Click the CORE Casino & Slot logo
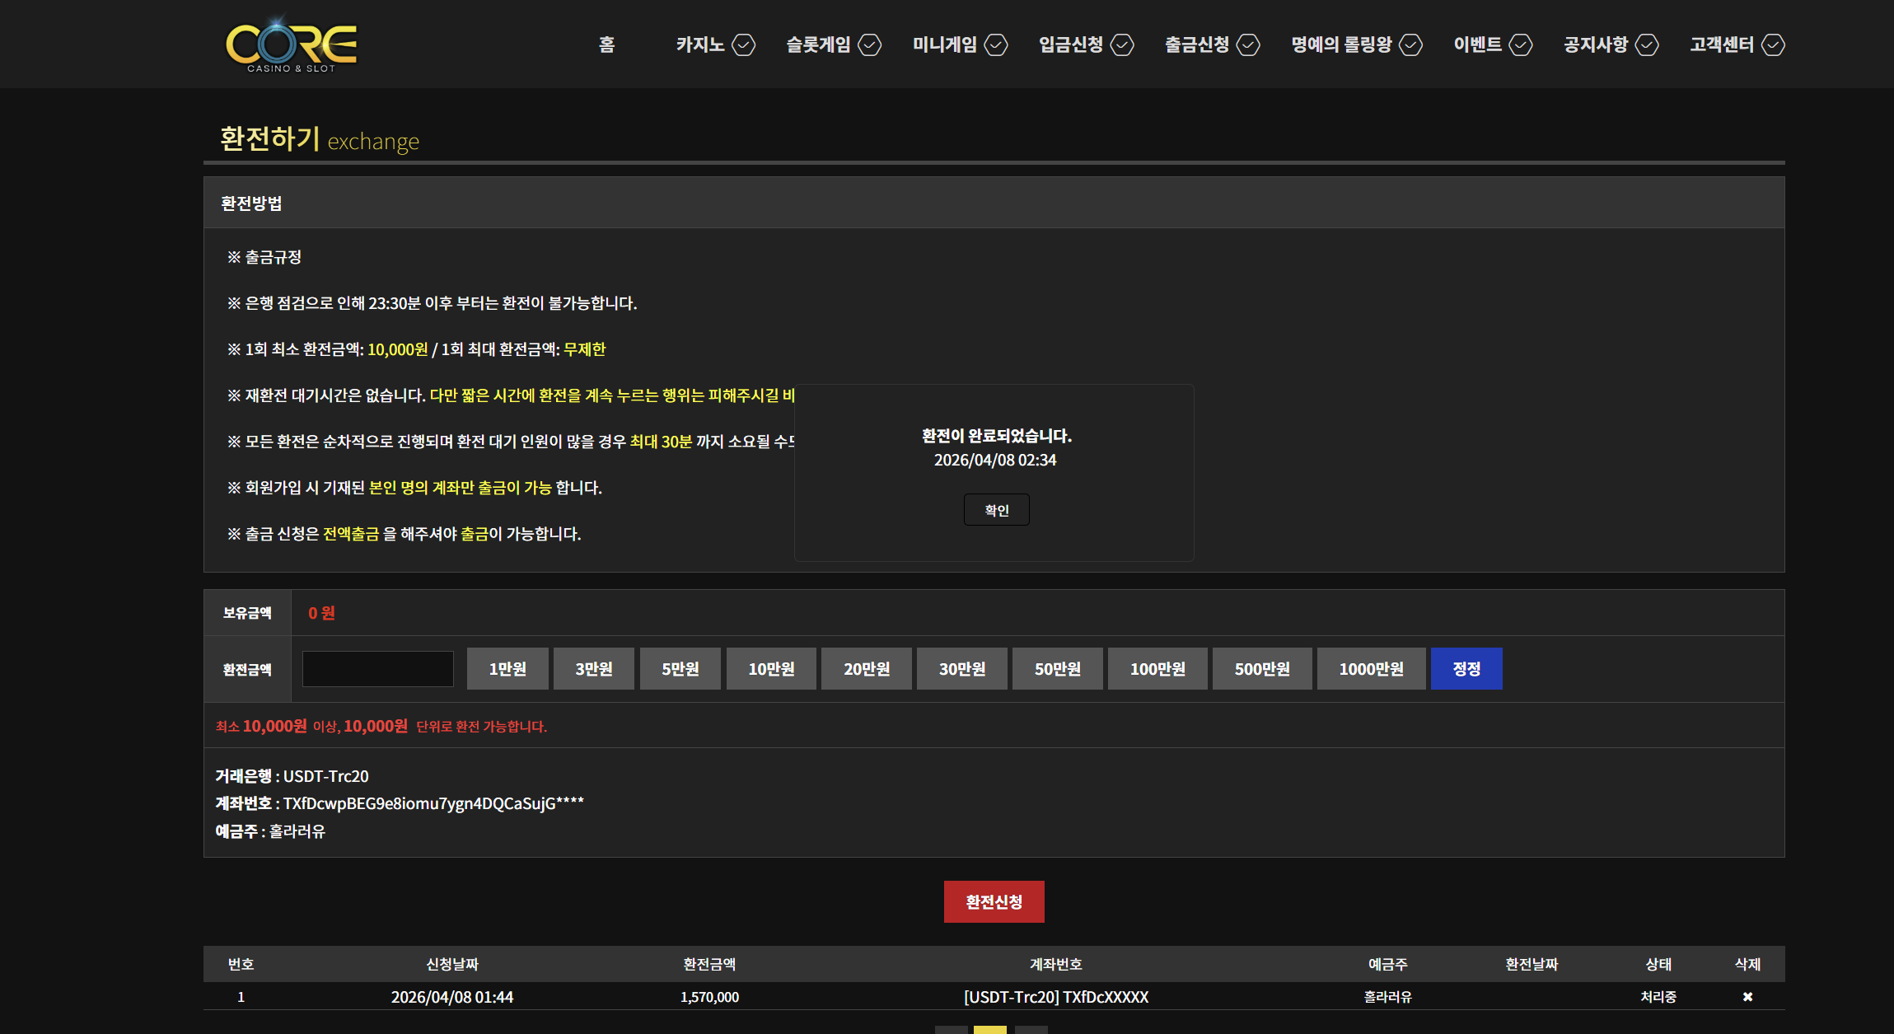Screen dimensions: 1894x1034 click(291, 45)
